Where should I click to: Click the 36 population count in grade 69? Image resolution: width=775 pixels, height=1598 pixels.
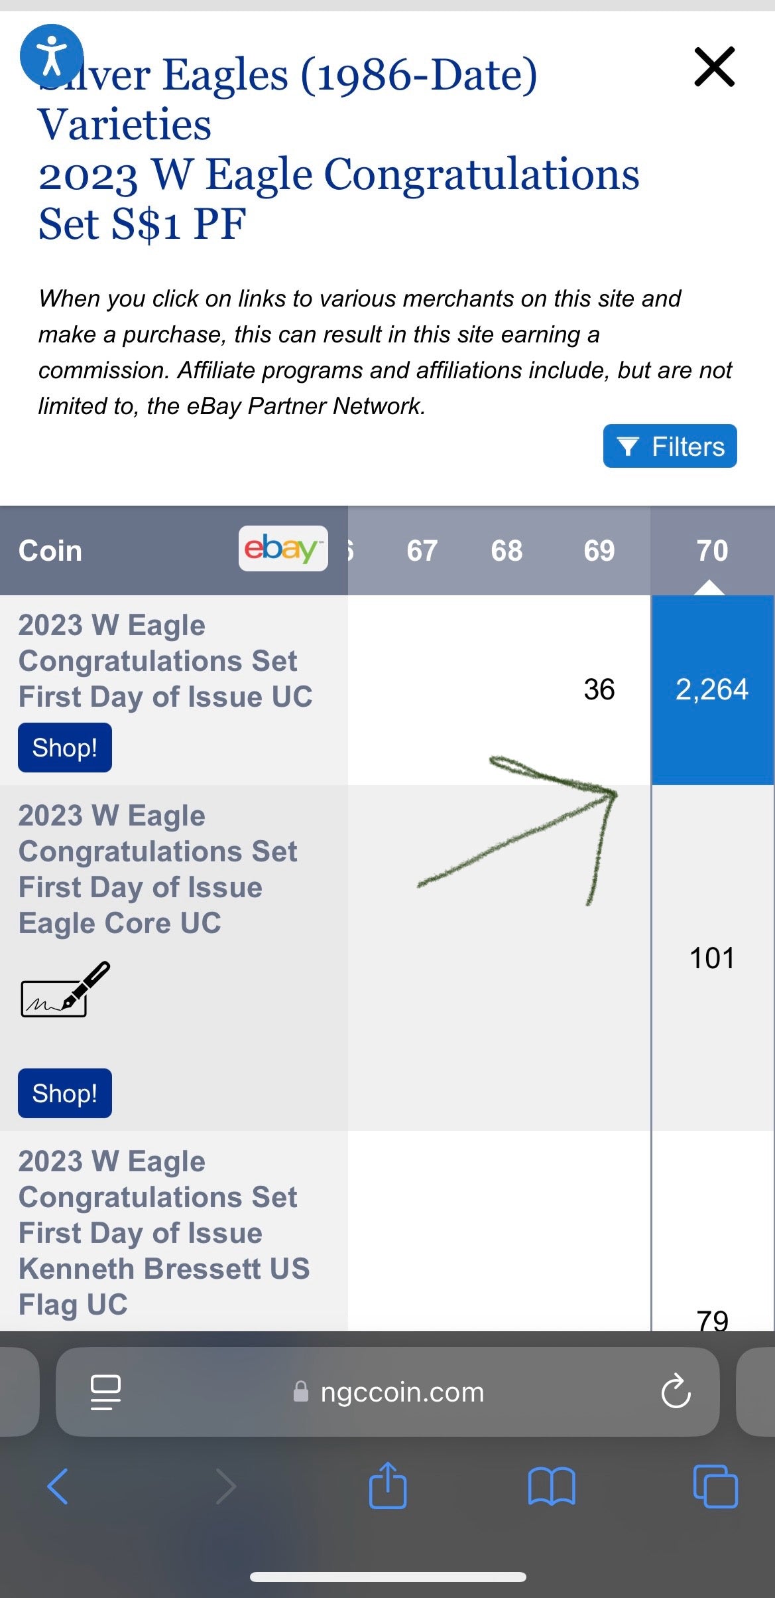(599, 690)
